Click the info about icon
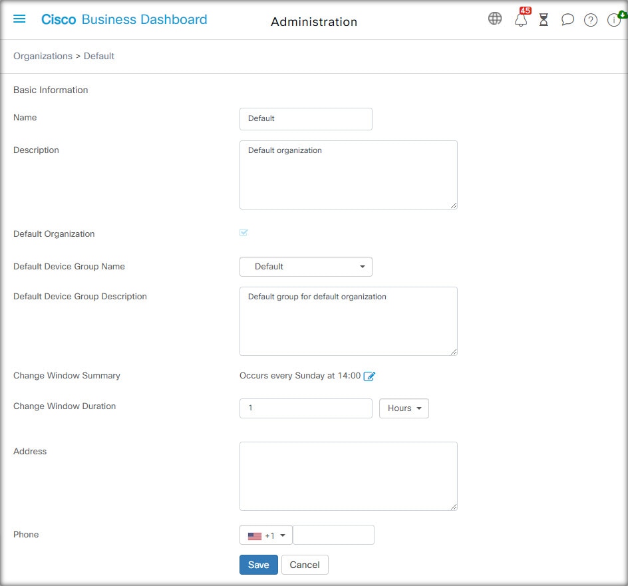This screenshot has width=628, height=586. (614, 20)
